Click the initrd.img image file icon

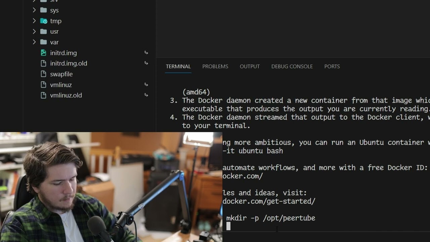tap(43, 53)
